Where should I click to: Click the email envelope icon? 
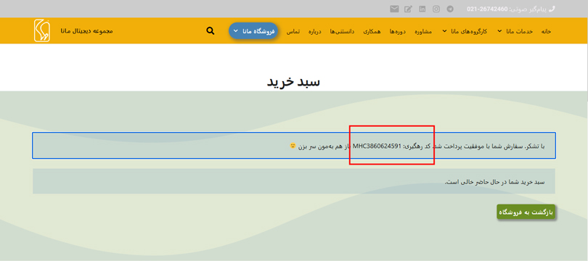[x=394, y=9]
